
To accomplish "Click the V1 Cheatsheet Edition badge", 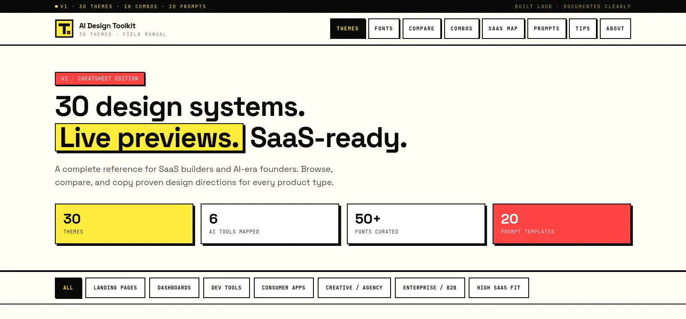I will click(x=100, y=79).
